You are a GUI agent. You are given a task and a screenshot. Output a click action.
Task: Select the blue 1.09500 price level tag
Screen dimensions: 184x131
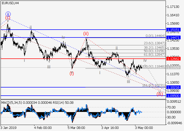(x=174, y=96)
